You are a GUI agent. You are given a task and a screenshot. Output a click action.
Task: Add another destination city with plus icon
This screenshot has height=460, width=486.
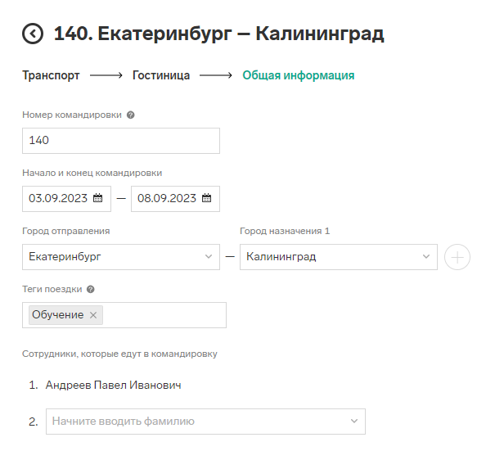coord(457,257)
